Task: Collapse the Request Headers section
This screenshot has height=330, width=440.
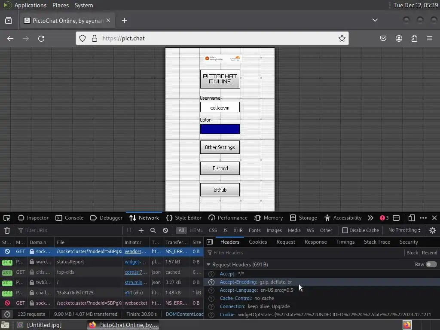Action: (208, 264)
